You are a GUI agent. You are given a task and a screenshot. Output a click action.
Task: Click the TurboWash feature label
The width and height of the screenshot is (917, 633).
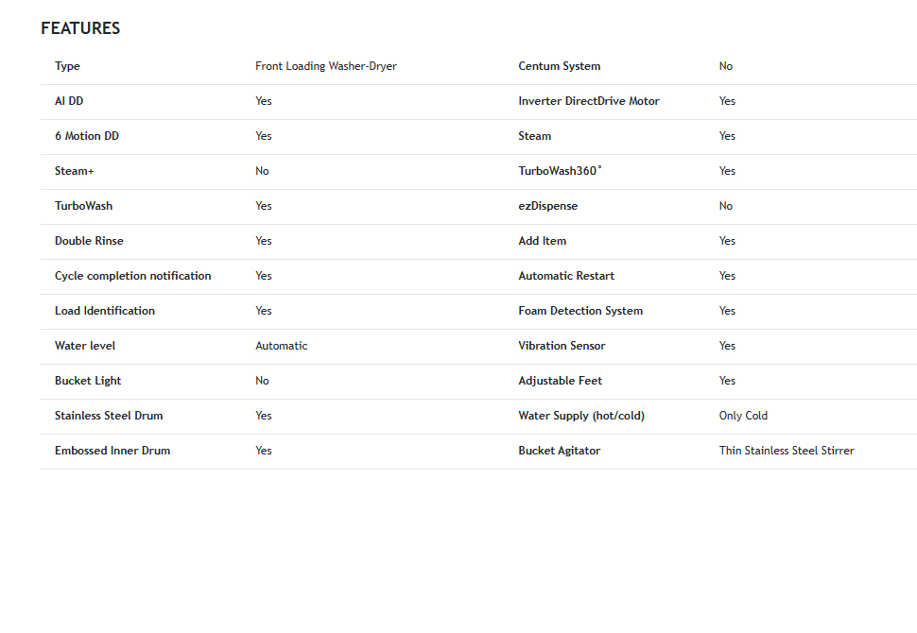pos(83,206)
